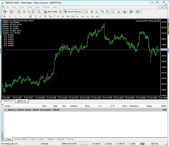
Task: Open the Templates icon
Action: (137, 12)
